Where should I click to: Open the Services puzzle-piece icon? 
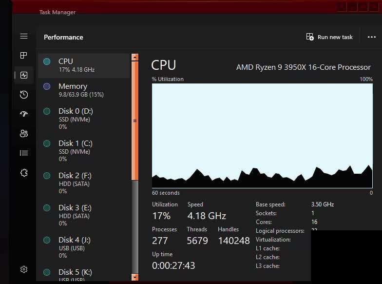pos(24,173)
